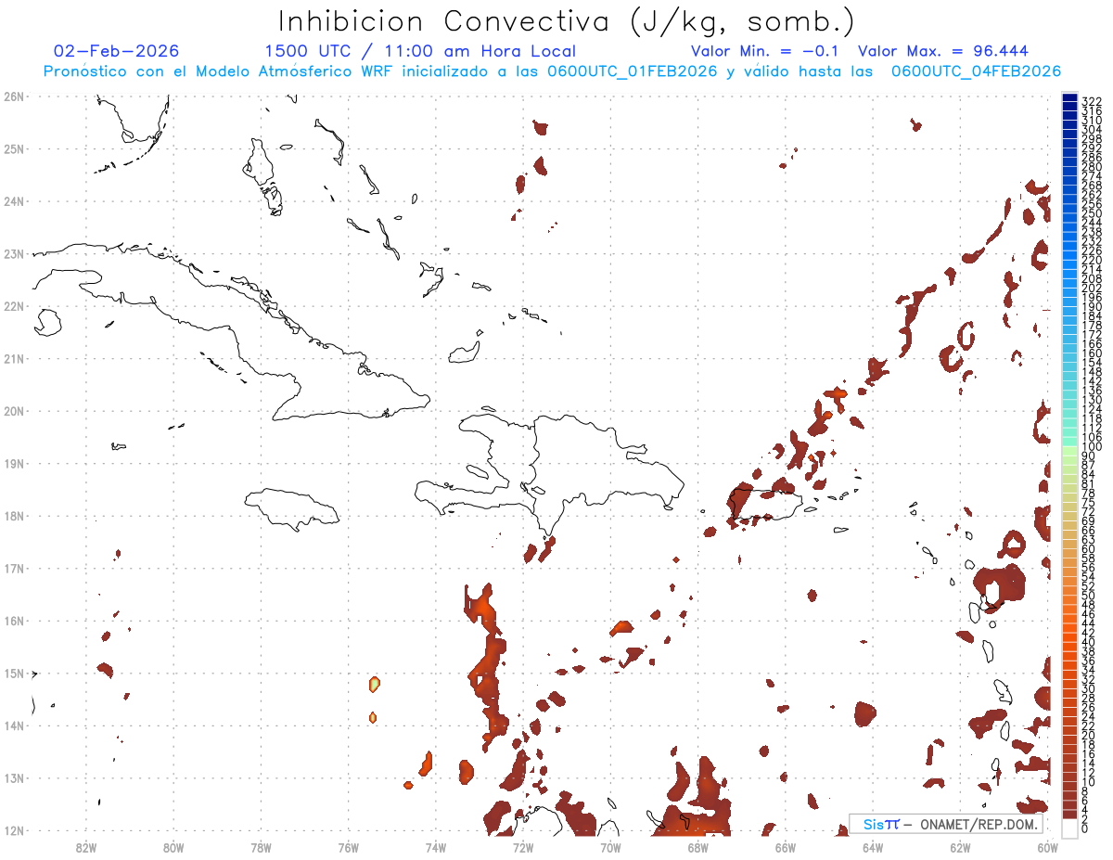Screen dimensions: 1113x860
Task: Click the 20N latitude label
Action: click(13, 411)
